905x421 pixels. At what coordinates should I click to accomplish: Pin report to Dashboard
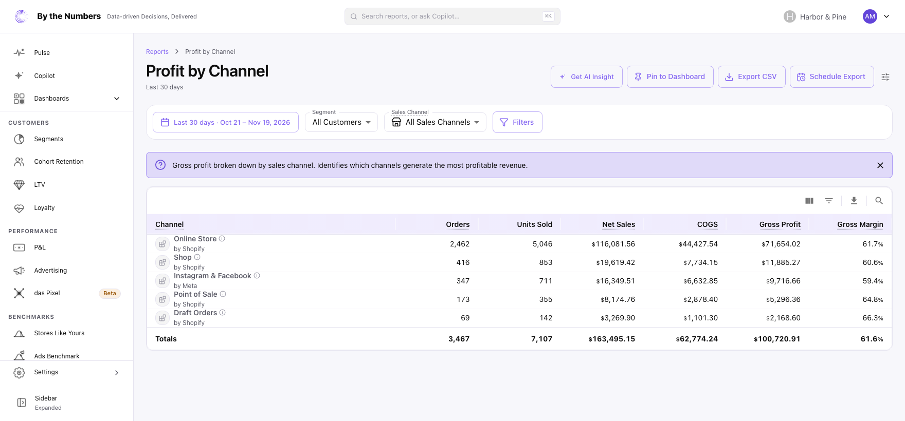click(x=670, y=76)
